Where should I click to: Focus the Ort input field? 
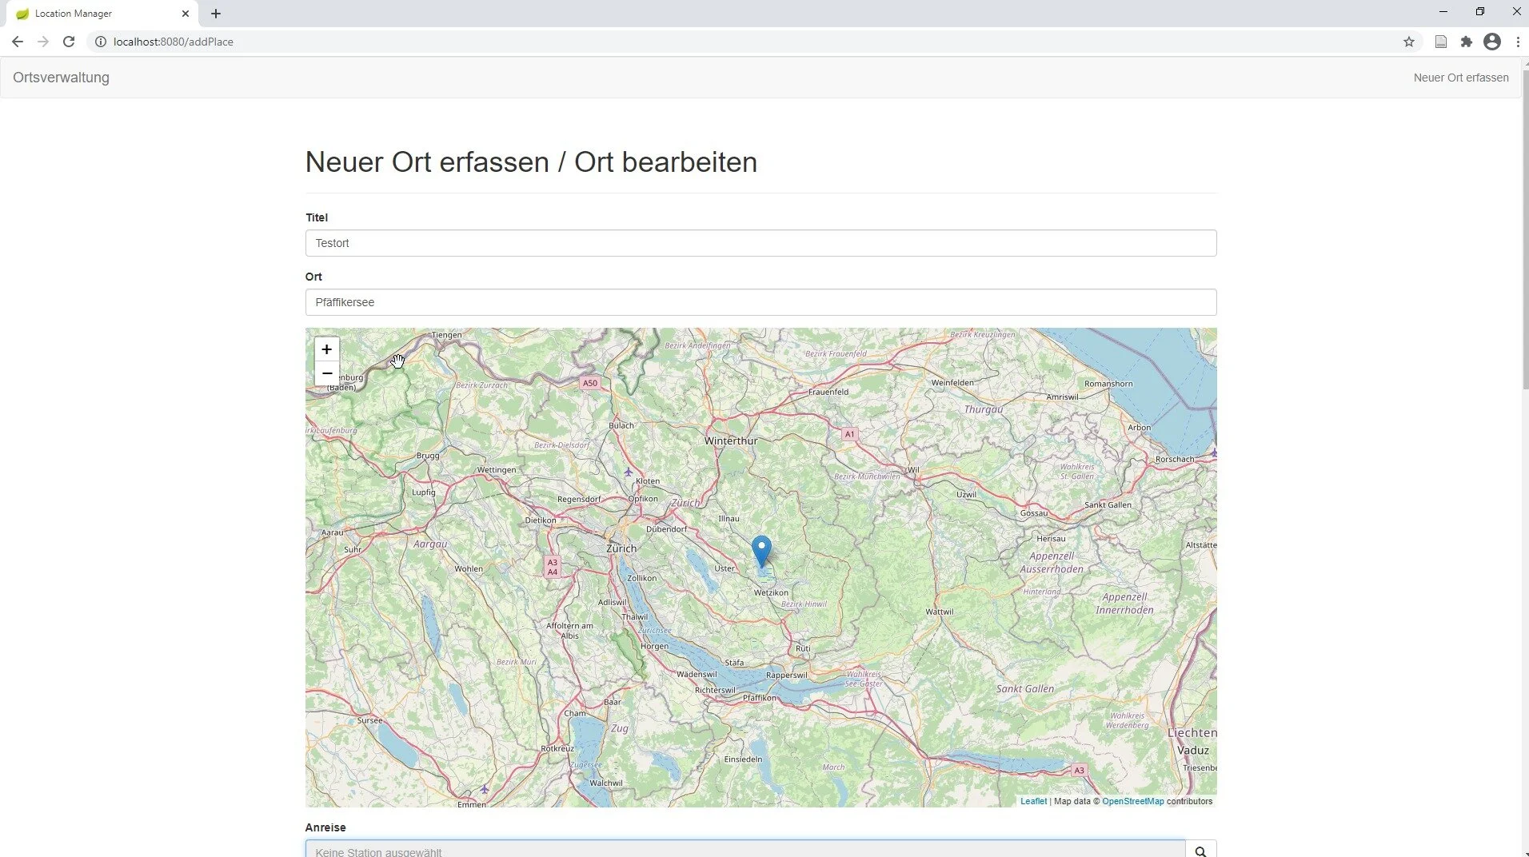click(761, 302)
